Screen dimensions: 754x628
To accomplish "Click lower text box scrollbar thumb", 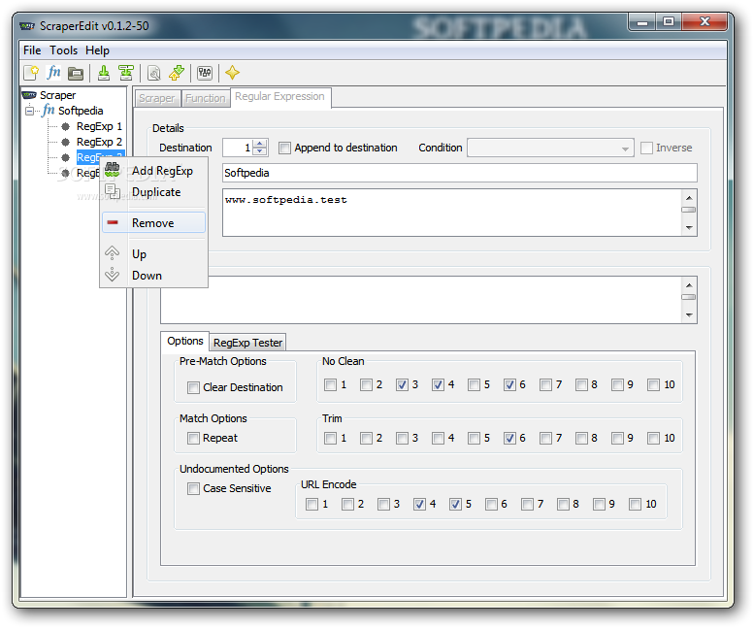I will 689,297.
